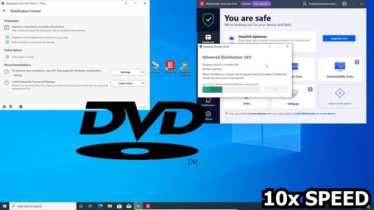Click Stop button in disinfection dialog
The height and width of the screenshot is (210, 374).
point(275,89)
